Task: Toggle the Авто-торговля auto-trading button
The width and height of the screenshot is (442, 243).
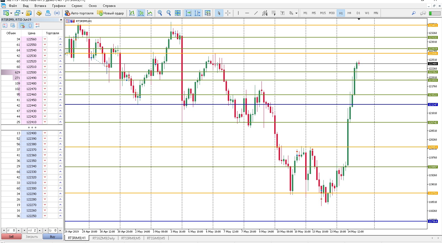Action: (x=79, y=13)
